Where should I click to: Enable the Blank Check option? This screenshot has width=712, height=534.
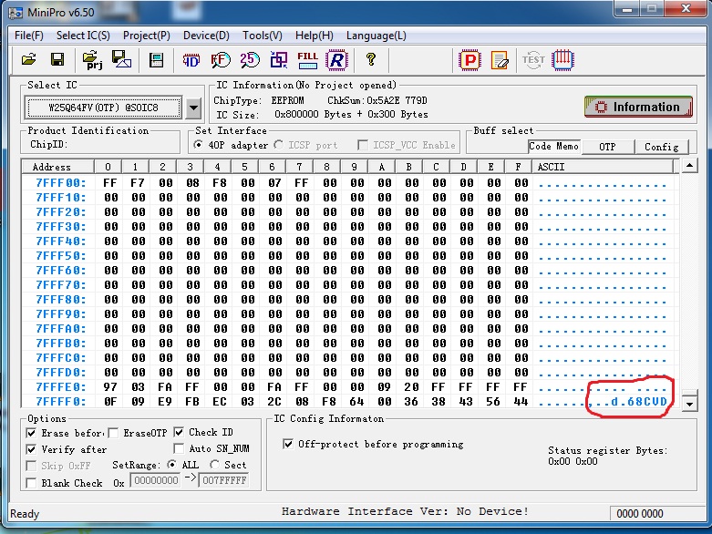click(x=32, y=483)
